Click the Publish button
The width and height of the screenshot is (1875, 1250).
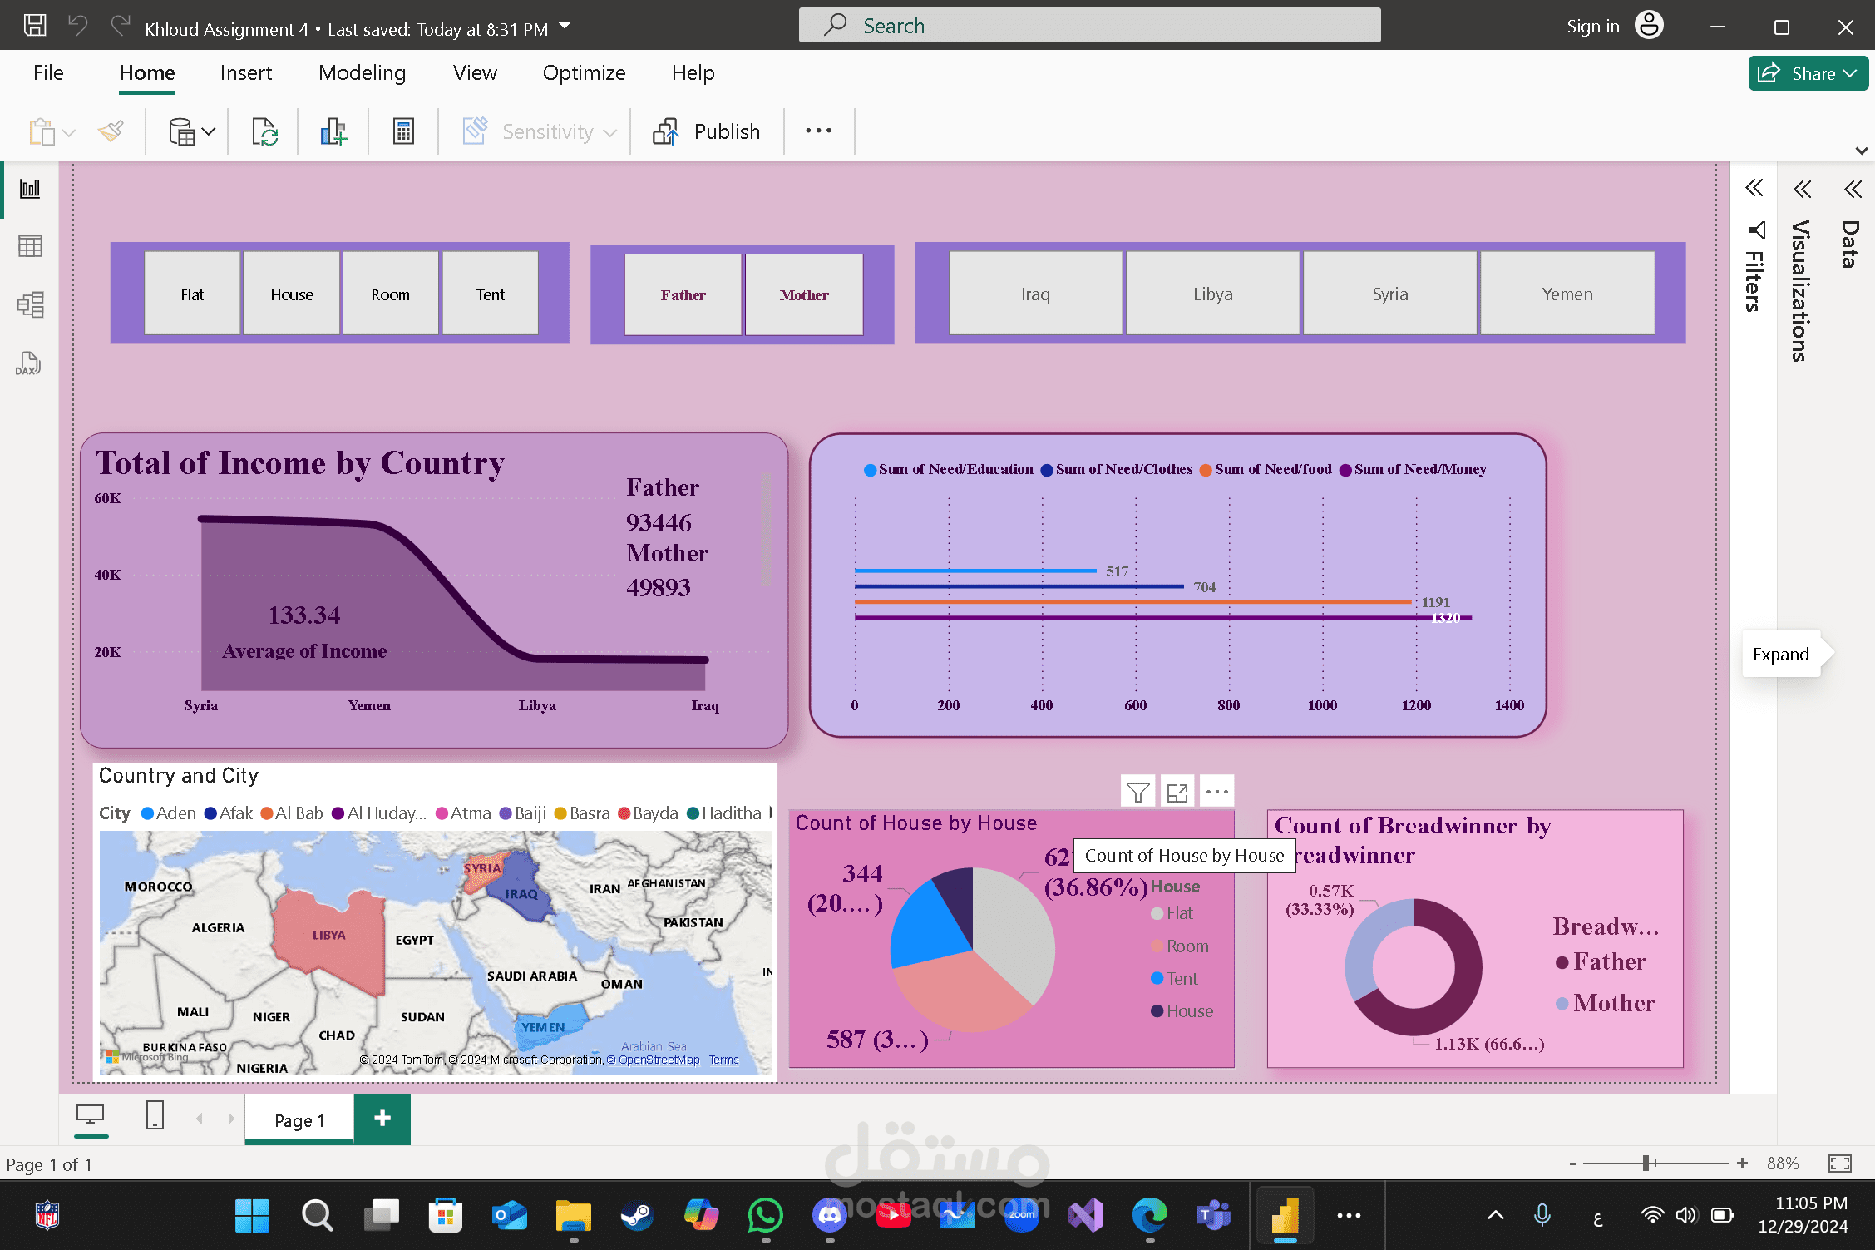(x=706, y=131)
